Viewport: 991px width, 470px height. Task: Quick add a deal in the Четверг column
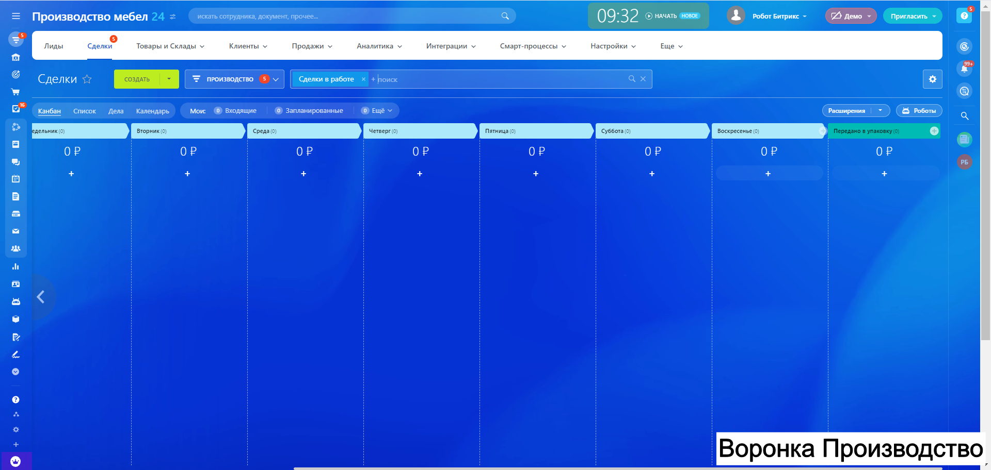(x=420, y=174)
